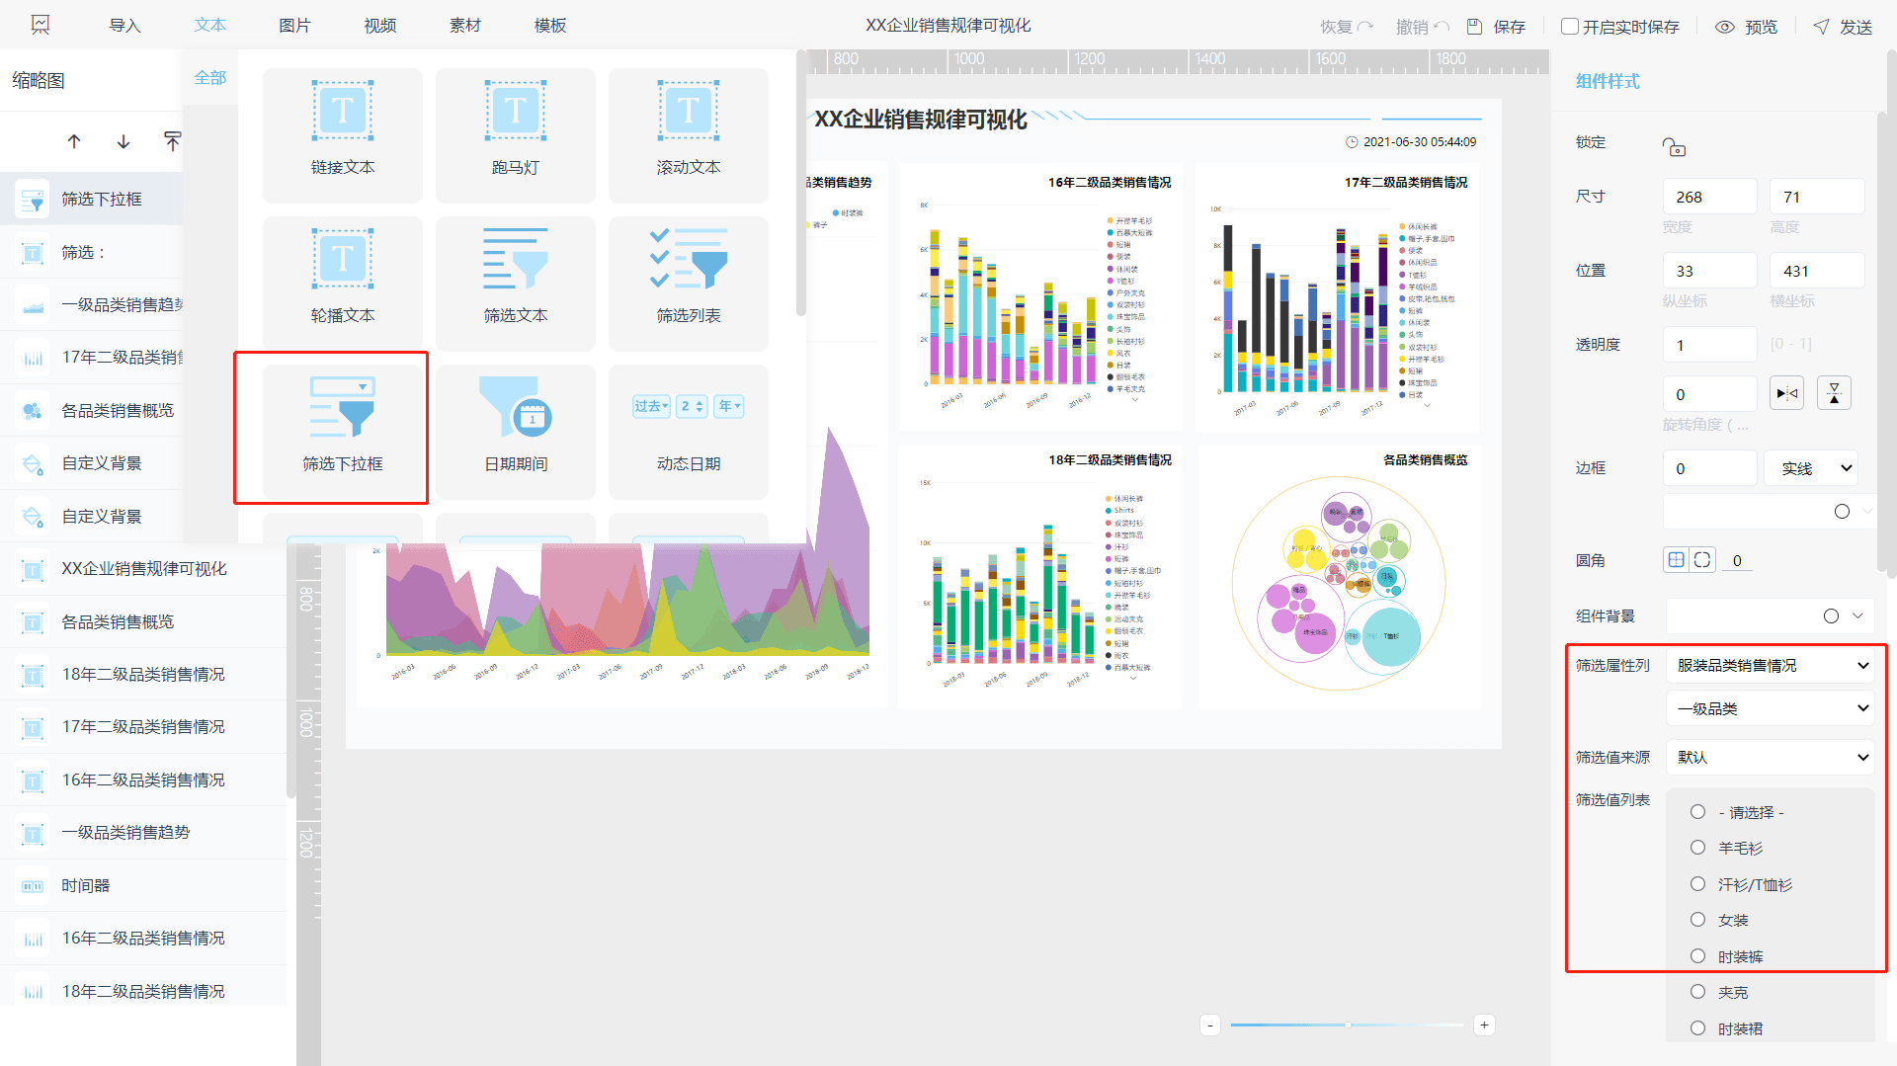Click the lock component icon

click(1674, 147)
